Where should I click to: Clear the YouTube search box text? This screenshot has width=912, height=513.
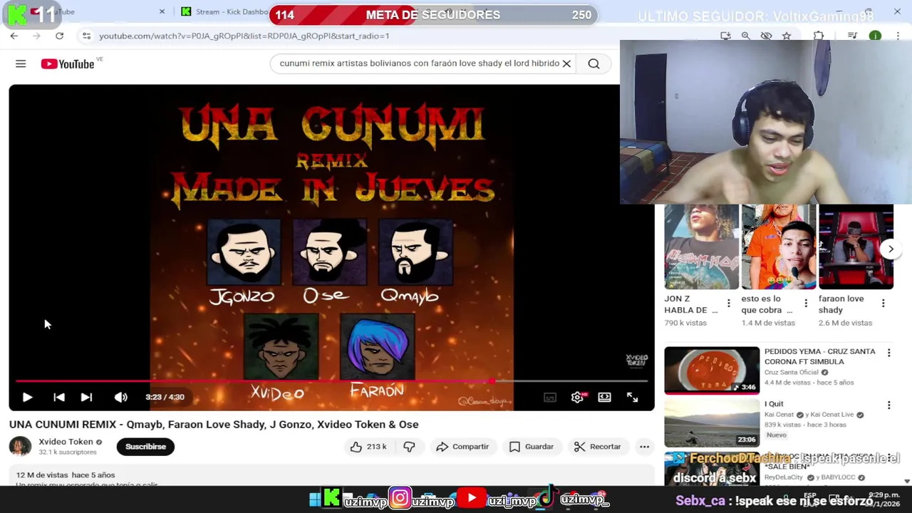pyautogui.click(x=566, y=63)
